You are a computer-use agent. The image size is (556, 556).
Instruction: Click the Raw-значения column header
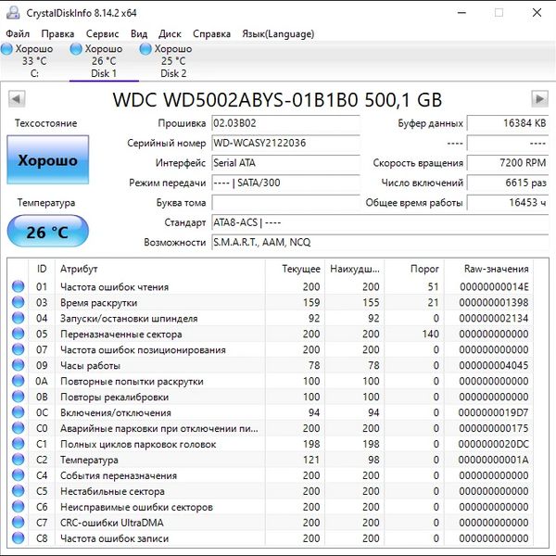click(x=488, y=269)
